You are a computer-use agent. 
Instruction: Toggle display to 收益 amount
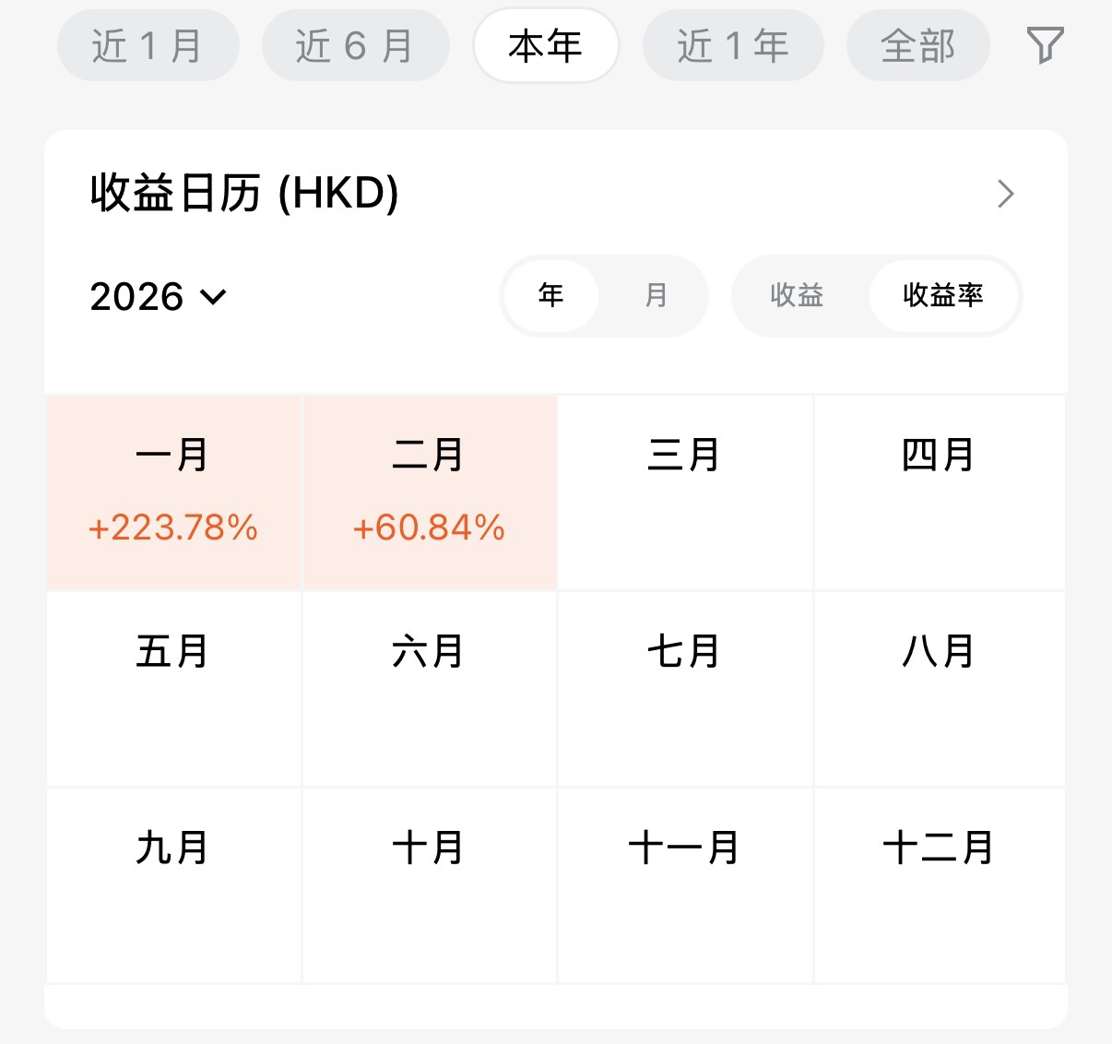coord(797,295)
